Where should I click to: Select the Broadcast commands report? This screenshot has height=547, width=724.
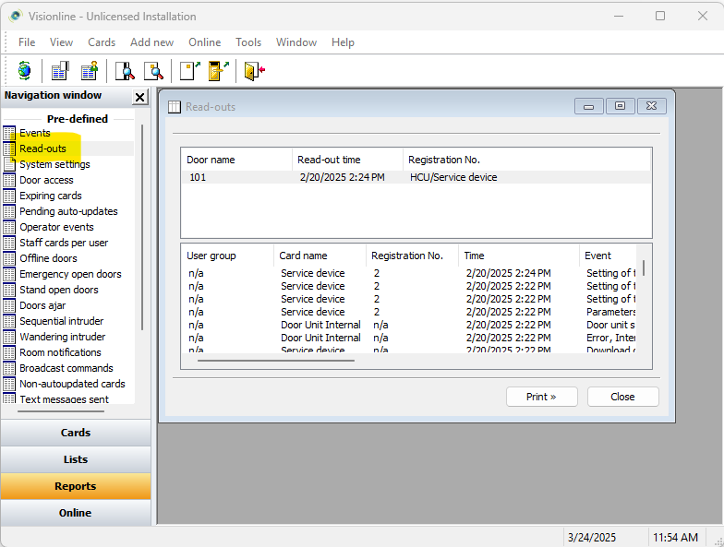[x=66, y=368]
